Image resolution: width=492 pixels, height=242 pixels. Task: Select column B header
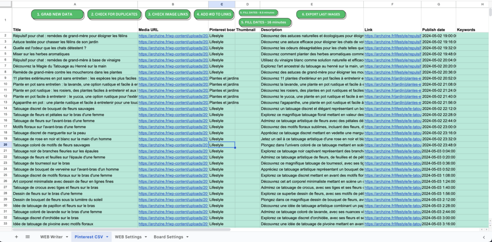[x=173, y=4]
